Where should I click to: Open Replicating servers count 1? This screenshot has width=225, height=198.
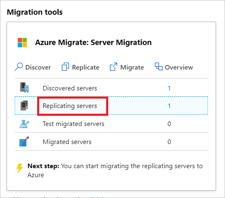point(169,106)
